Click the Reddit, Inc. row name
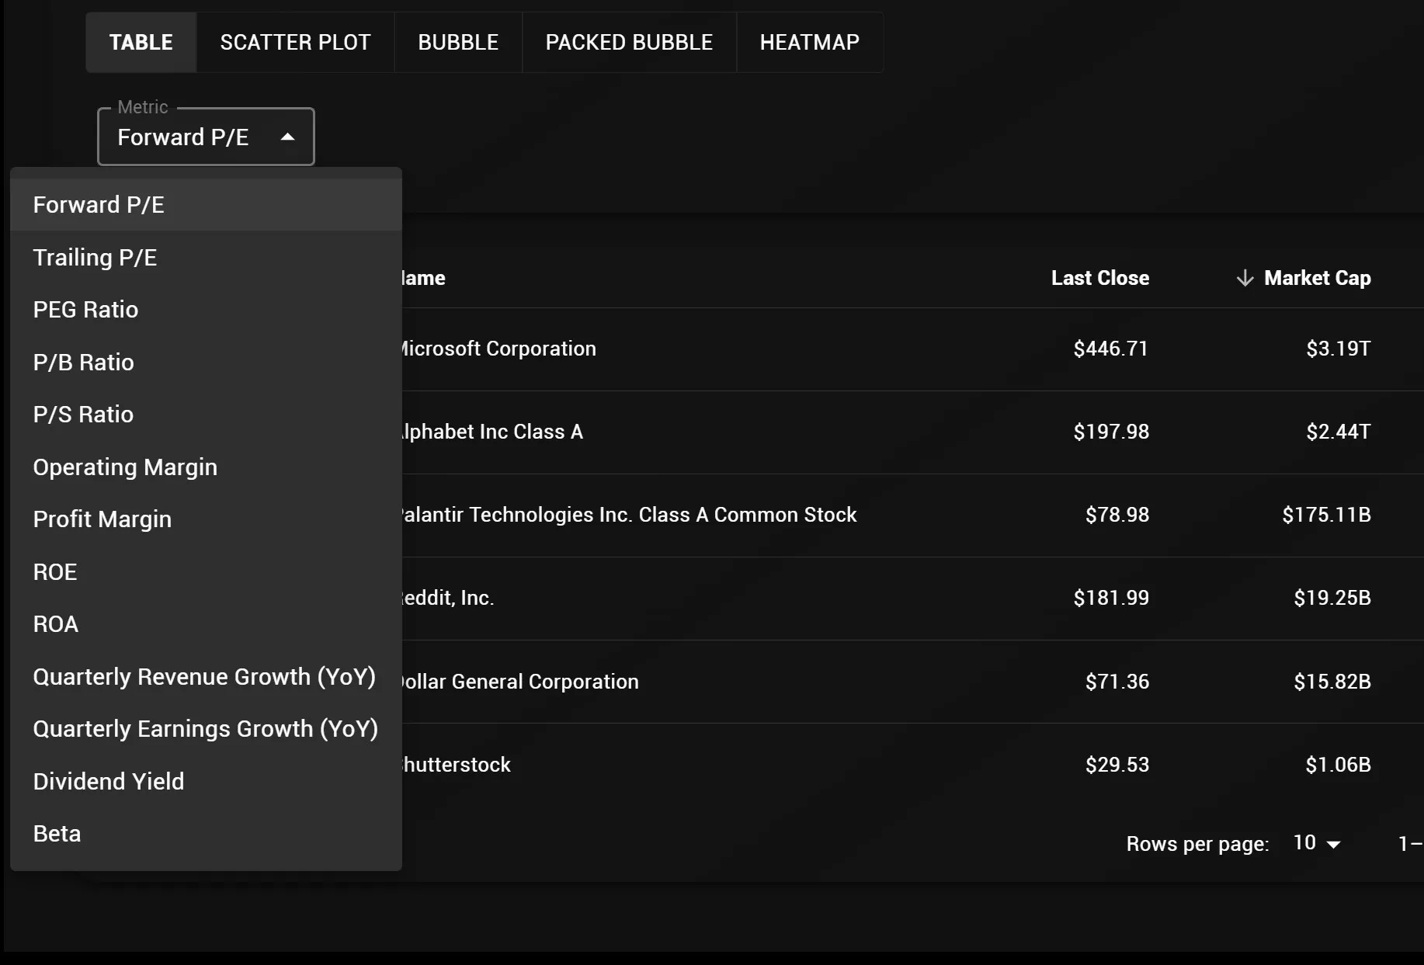The width and height of the screenshot is (1424, 965). 446,598
